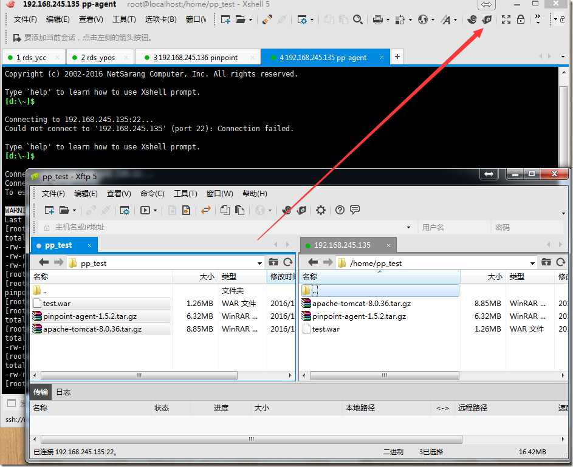Viewport: 573px width, 467px height.
Task: Open the Open-session dropdown arrow in Xshell toolbar
Action: pos(250,19)
